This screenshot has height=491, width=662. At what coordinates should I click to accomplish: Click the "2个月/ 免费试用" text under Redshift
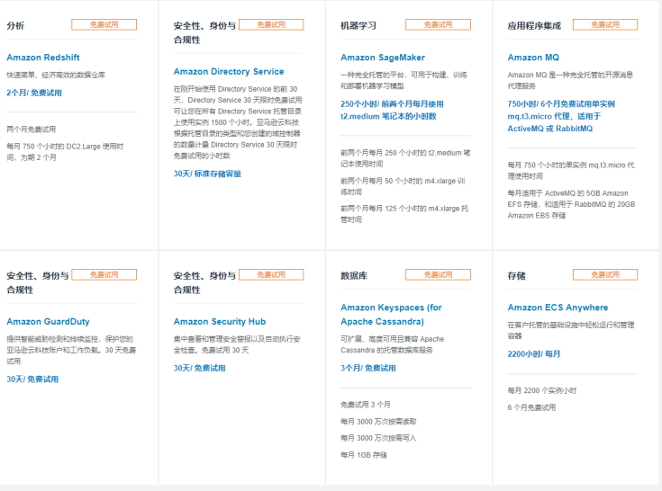[34, 93]
